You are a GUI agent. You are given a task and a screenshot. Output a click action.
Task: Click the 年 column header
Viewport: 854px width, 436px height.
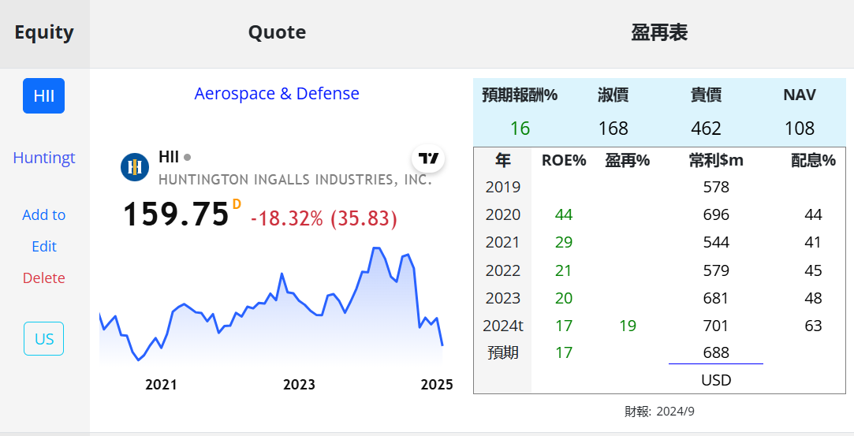[x=503, y=160]
